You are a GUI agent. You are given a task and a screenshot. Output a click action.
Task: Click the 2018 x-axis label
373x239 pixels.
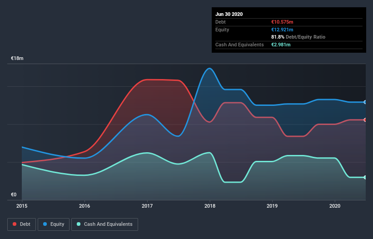coord(210,206)
